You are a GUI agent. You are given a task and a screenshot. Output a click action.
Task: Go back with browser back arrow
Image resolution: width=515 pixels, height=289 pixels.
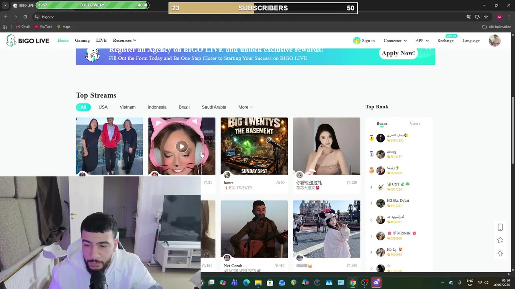[x=6, y=17]
